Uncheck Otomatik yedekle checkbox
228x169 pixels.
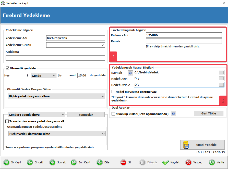pyautogui.click(x=7, y=68)
